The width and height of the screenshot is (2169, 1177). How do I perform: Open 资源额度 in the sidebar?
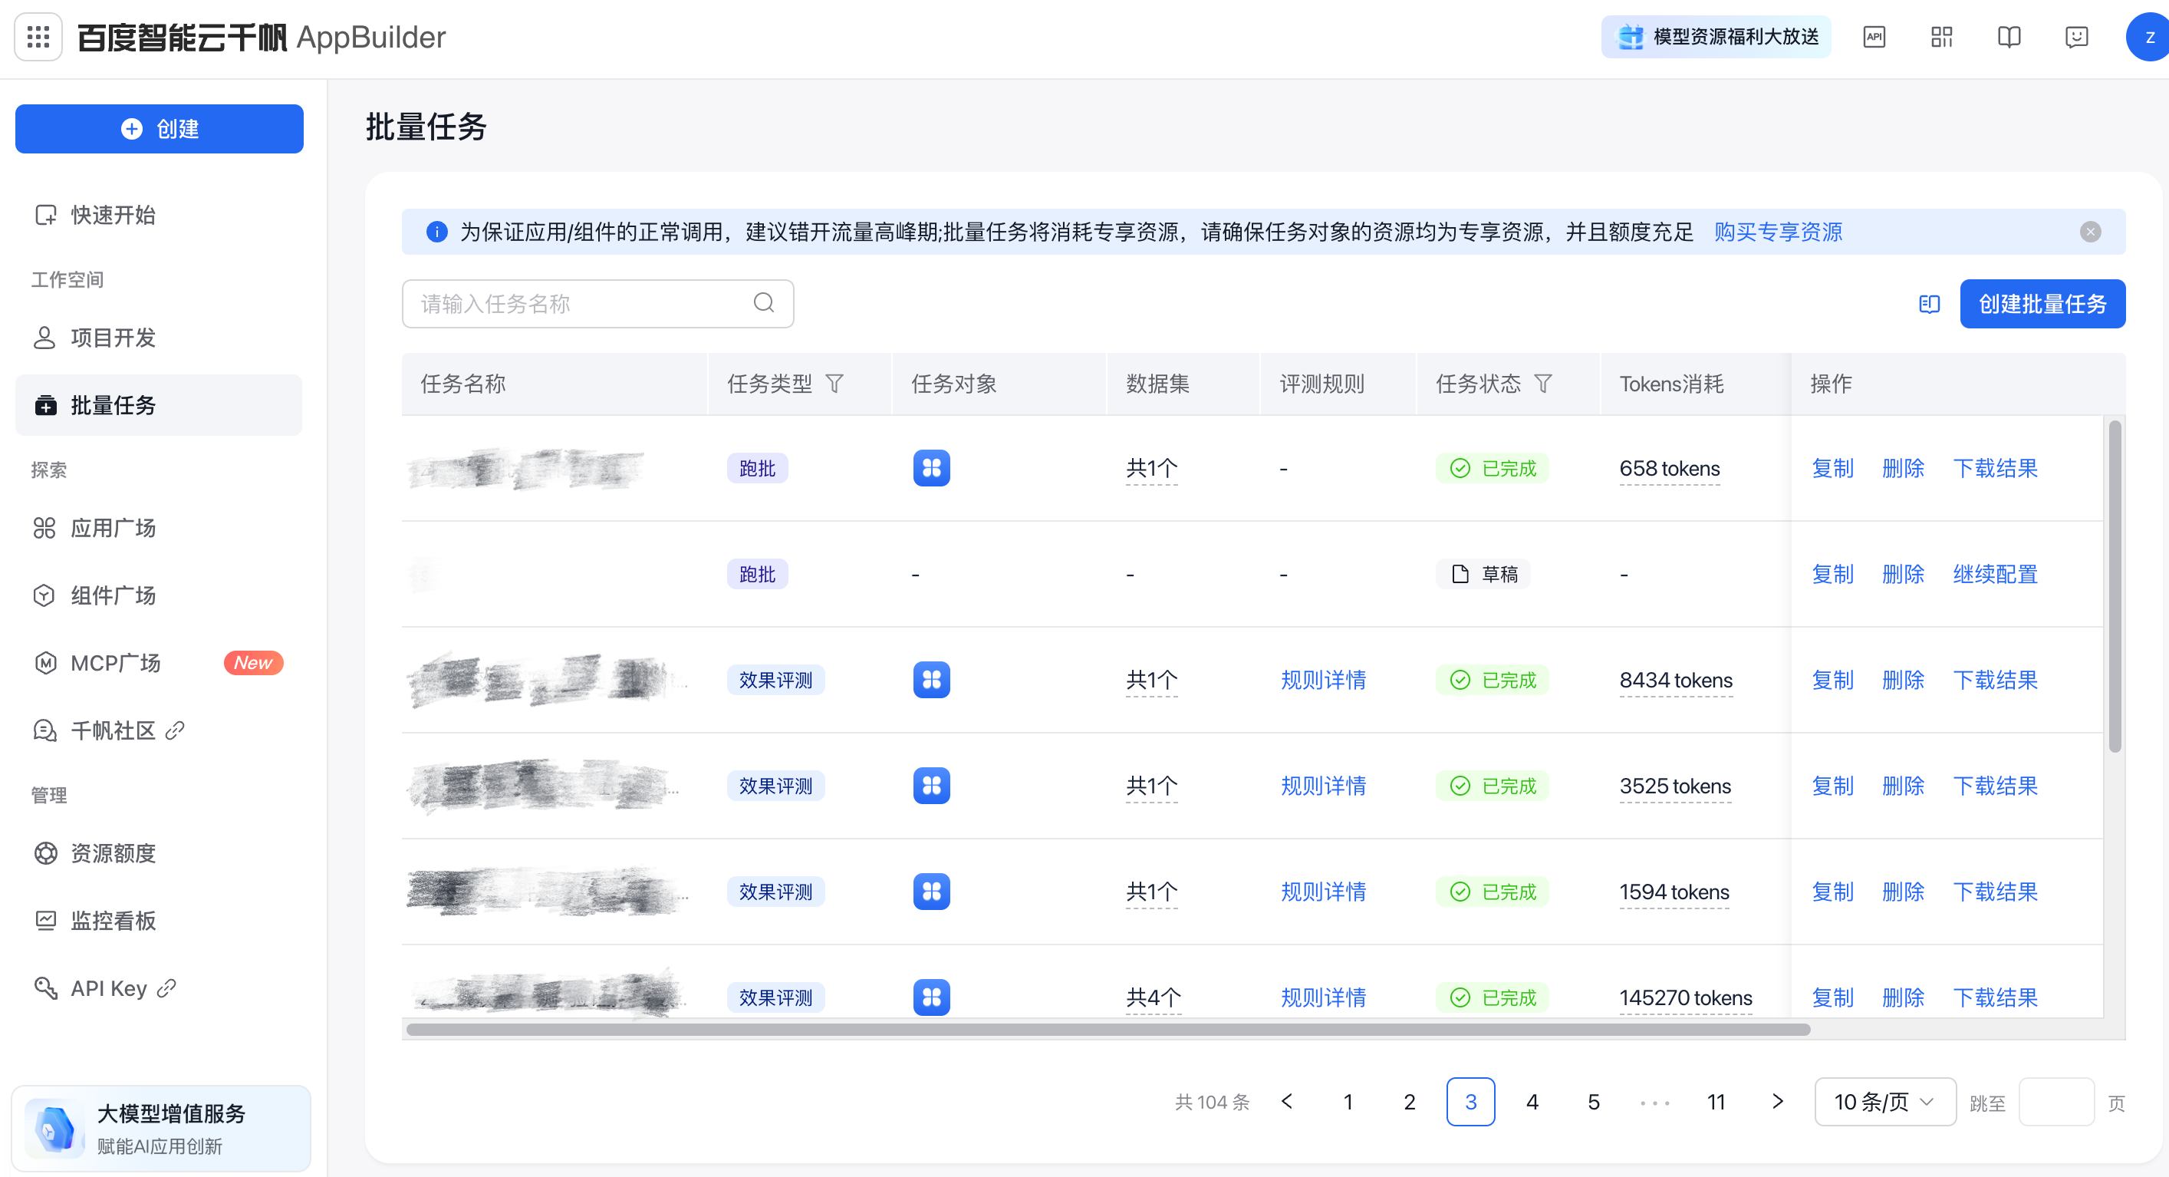click(x=159, y=853)
